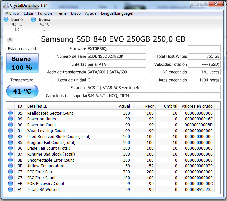This screenshot has height=201, width=227.
Task: Select the D: drive status orb
Action: click(x=6, y=19)
